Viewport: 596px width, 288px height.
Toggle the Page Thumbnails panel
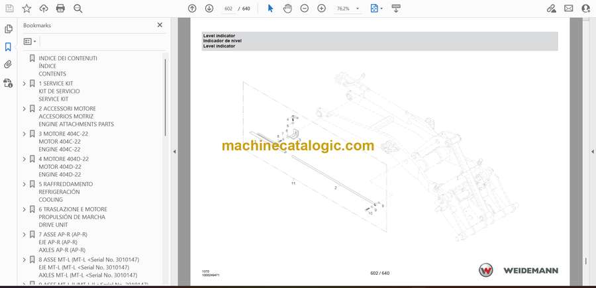(8, 29)
